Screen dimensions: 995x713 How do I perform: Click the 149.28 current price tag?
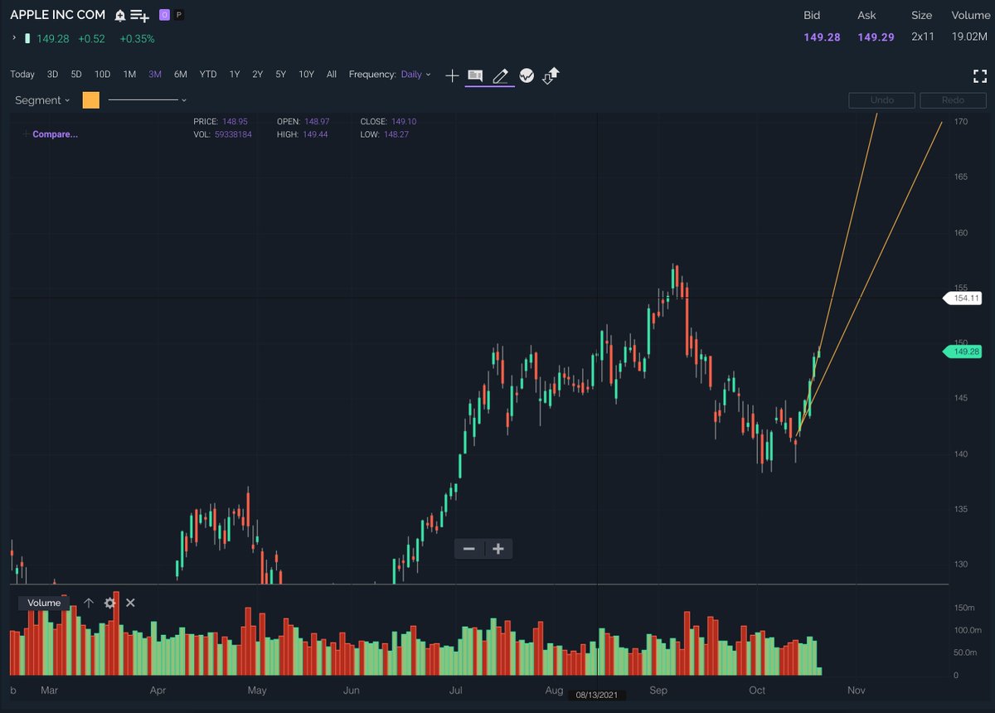click(x=963, y=352)
